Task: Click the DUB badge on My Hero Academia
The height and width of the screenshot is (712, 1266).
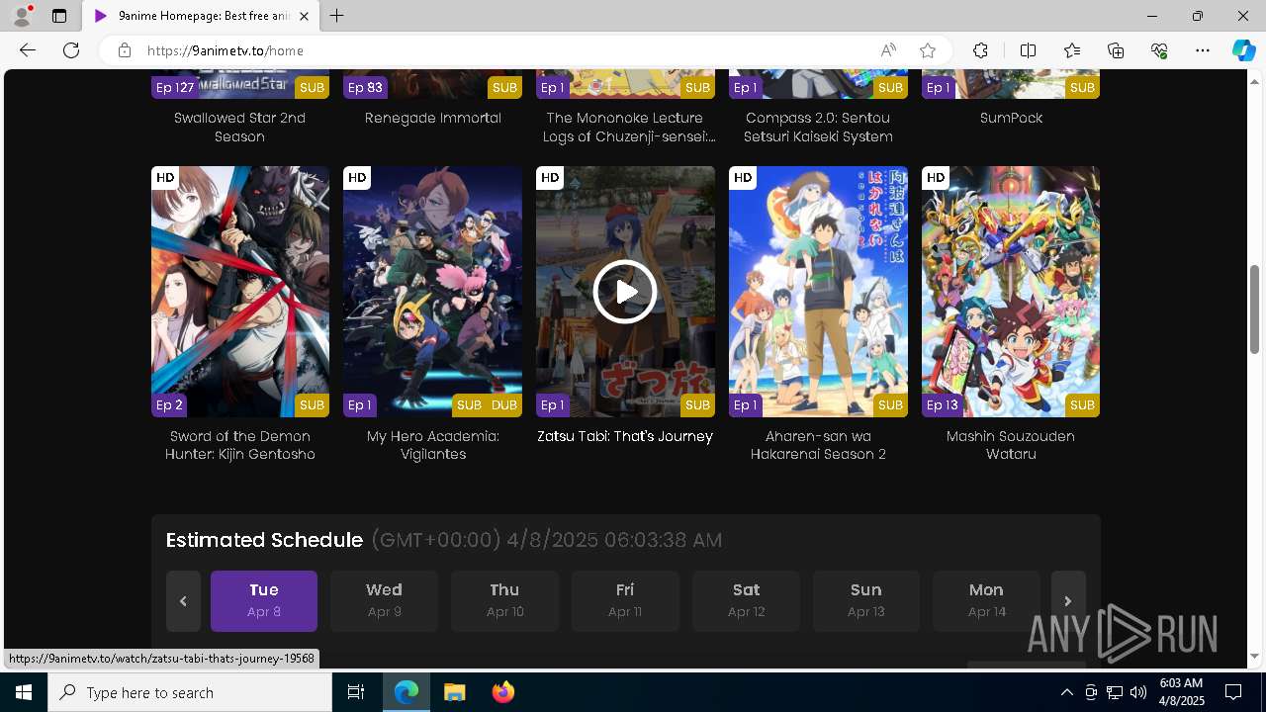Action: point(503,404)
